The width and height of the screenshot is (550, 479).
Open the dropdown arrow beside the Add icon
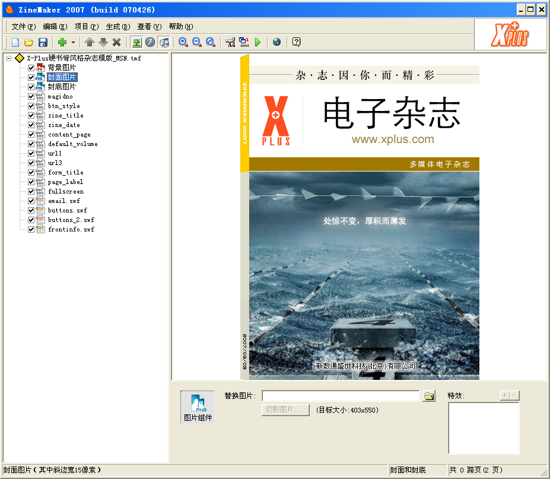(73, 43)
